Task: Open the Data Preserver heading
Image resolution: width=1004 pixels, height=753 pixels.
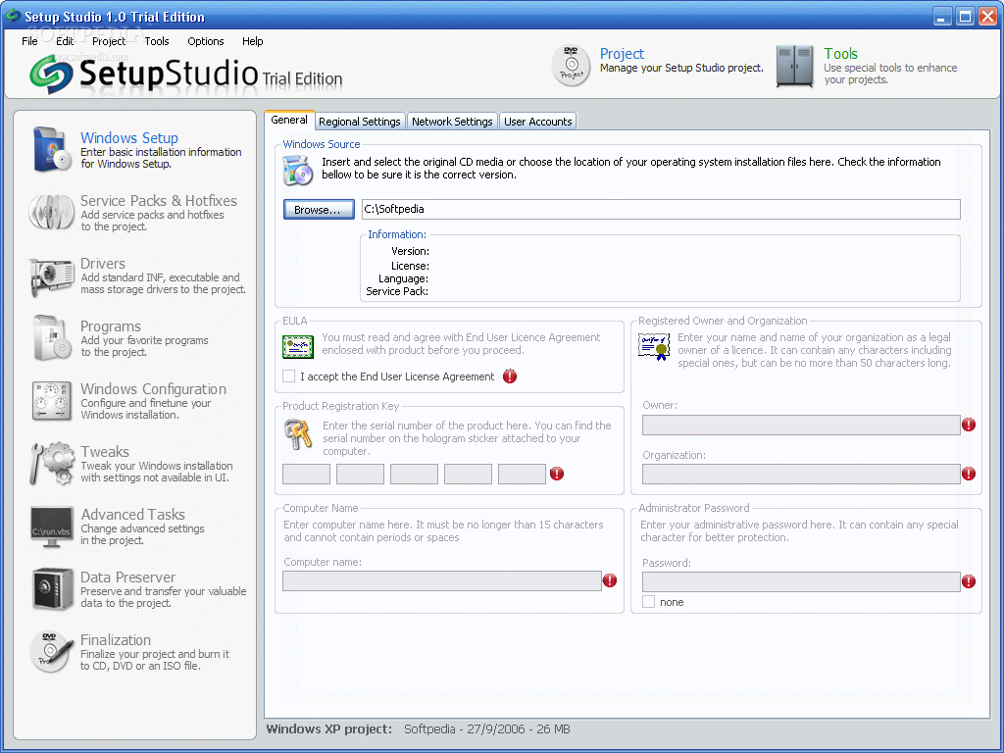Action: tap(128, 577)
